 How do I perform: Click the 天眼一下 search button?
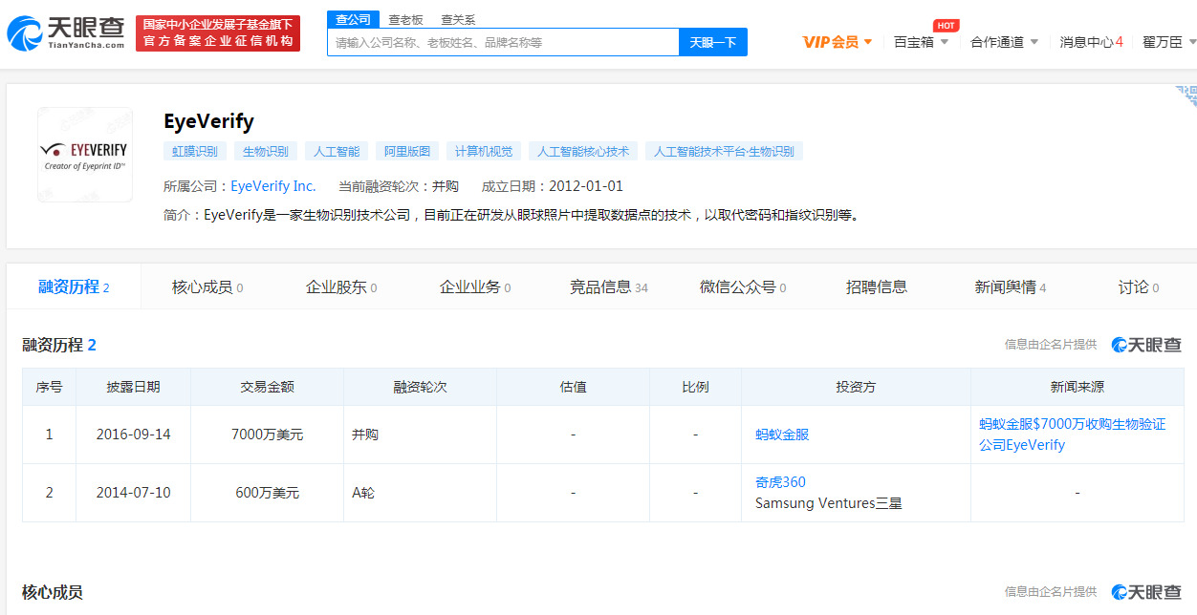(x=713, y=42)
